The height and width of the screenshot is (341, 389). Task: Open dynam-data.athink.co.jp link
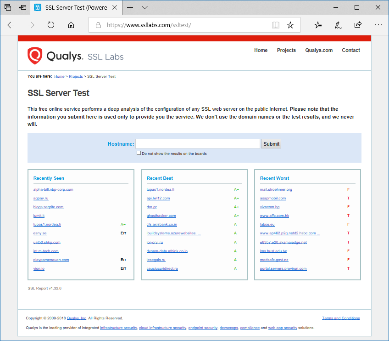click(167, 251)
